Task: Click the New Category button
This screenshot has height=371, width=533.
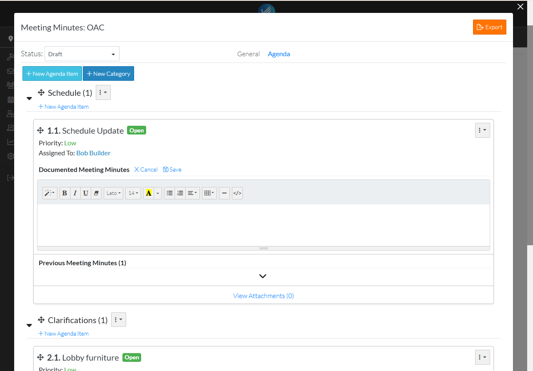Action: click(x=108, y=74)
